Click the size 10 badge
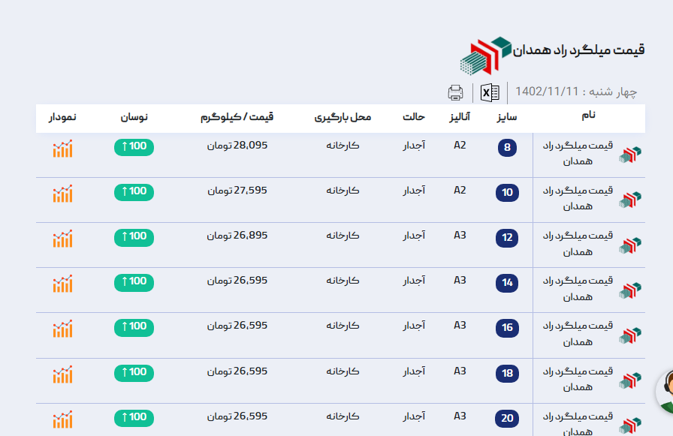This screenshot has height=436, width=673. click(x=507, y=193)
